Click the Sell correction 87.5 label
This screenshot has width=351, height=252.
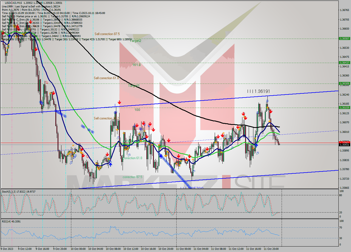point(107,34)
